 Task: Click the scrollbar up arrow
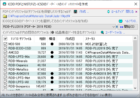[135, 38]
